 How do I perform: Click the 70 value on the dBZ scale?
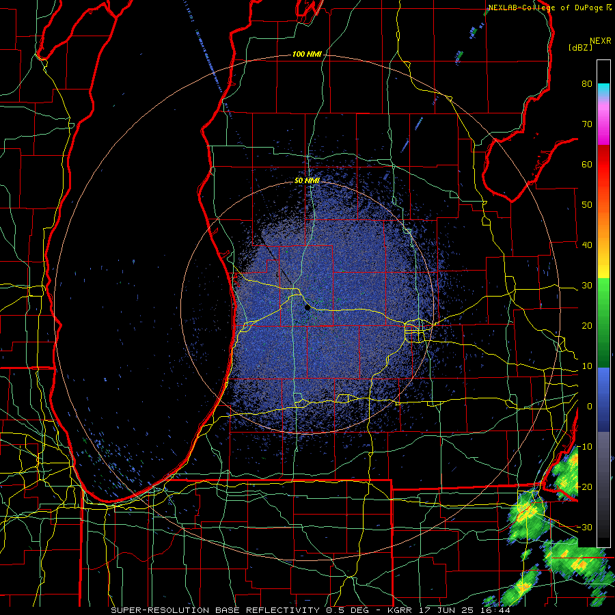click(587, 124)
